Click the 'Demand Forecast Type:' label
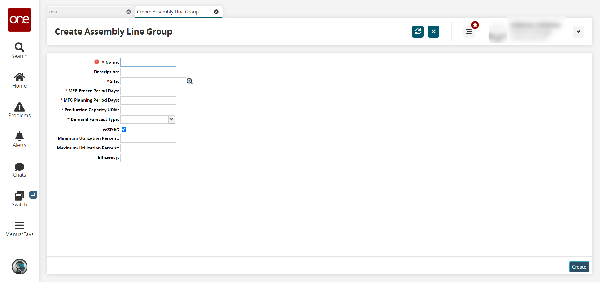This screenshot has height=282, width=600. (95, 119)
